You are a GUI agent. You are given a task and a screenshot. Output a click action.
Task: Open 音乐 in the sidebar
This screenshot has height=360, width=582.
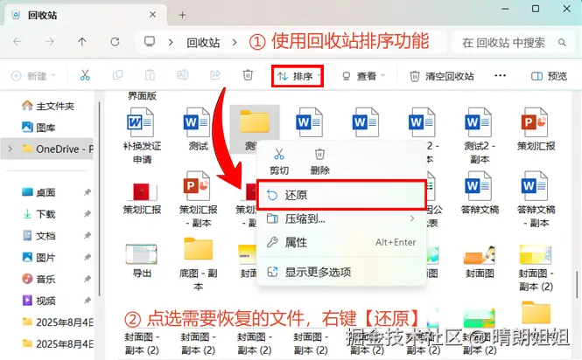coord(39,279)
